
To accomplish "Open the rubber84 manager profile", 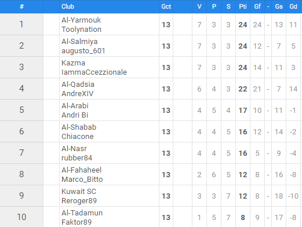I will pyautogui.click(x=77, y=158).
